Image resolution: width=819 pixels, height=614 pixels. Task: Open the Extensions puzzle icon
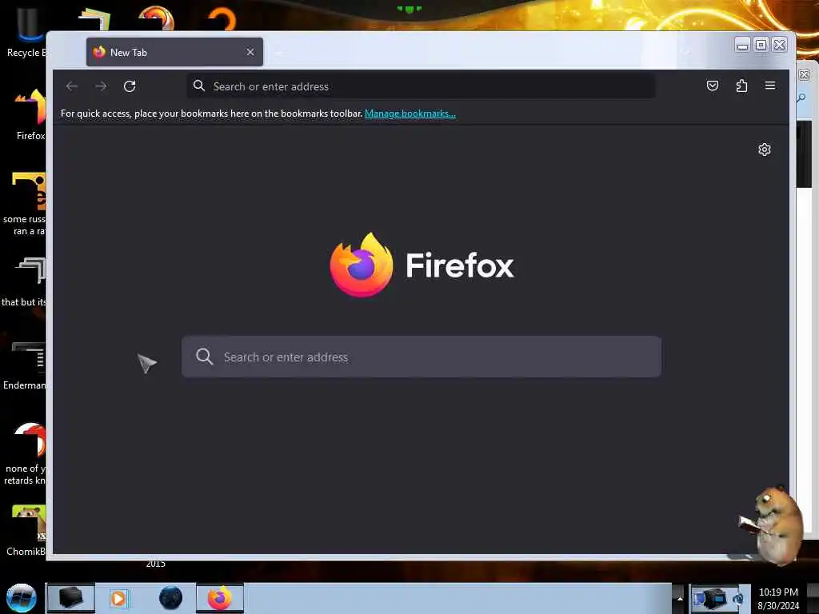(741, 86)
